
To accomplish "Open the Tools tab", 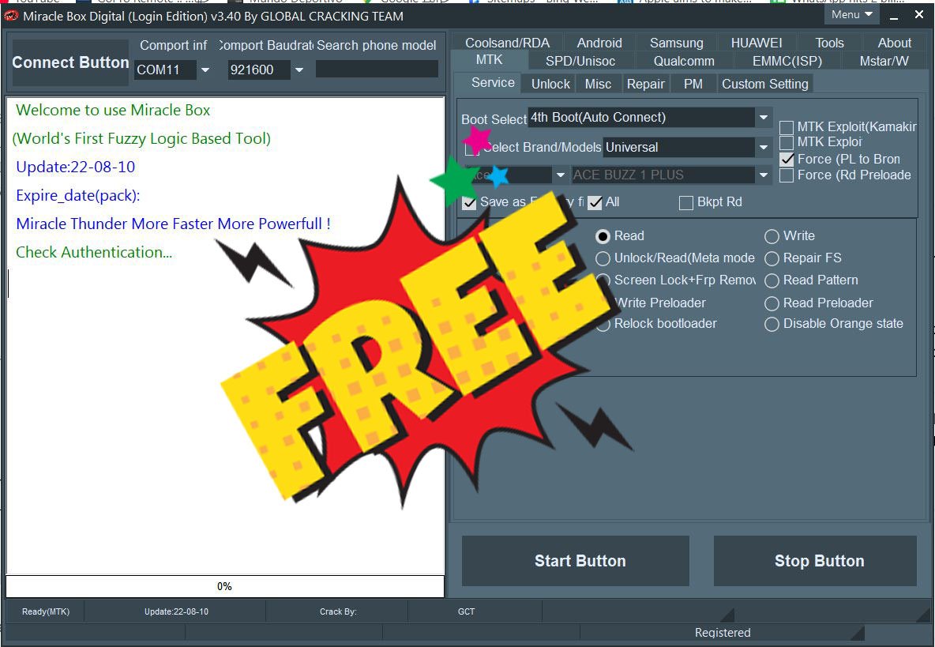I will tap(829, 43).
